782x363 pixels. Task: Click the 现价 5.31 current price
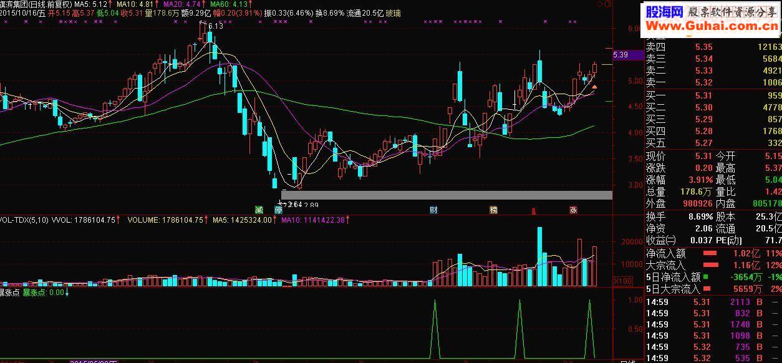[x=703, y=156]
